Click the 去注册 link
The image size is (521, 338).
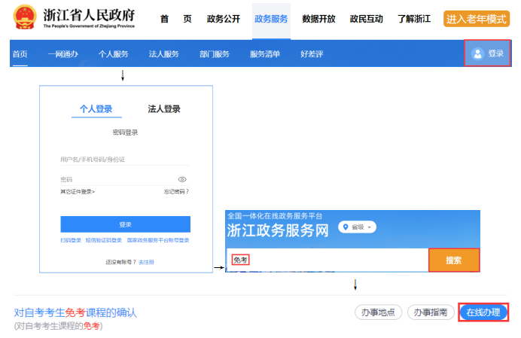[x=147, y=262]
